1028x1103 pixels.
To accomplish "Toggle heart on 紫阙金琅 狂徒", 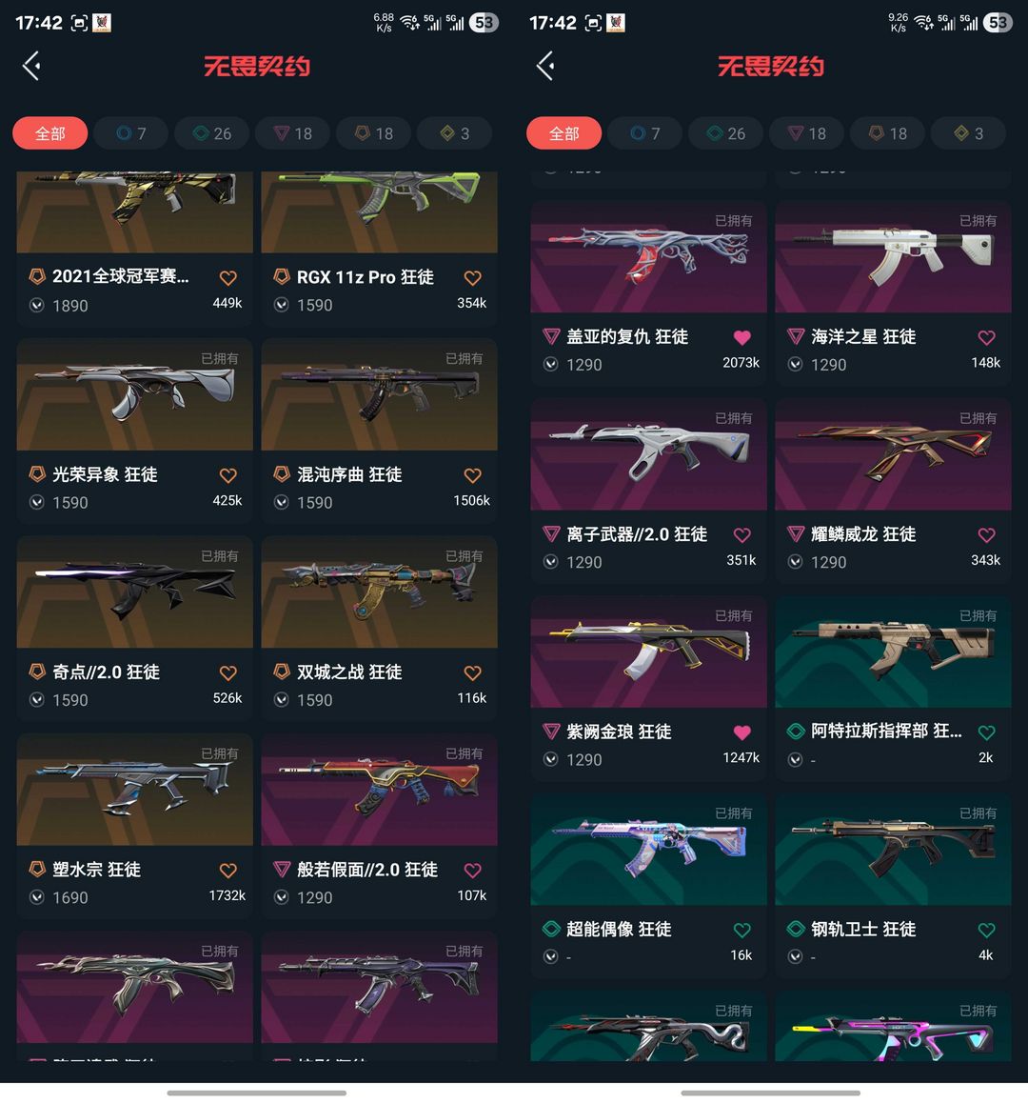I will tap(741, 732).
